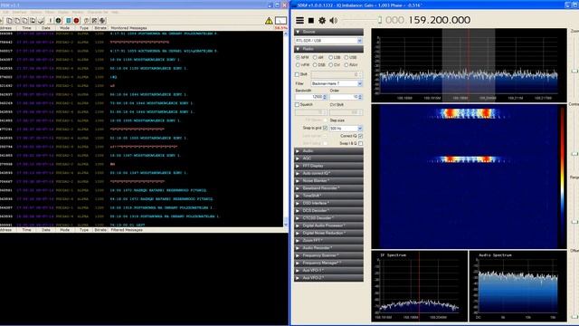Expand the Frequency Manager panel
This screenshot has width=579, height=326.
pyautogui.click(x=328, y=263)
